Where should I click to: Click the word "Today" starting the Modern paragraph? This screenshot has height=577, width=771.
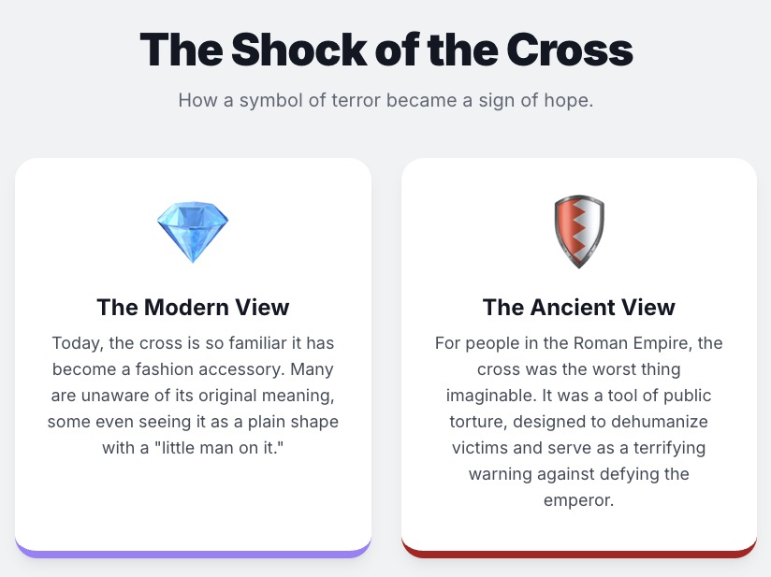point(76,343)
